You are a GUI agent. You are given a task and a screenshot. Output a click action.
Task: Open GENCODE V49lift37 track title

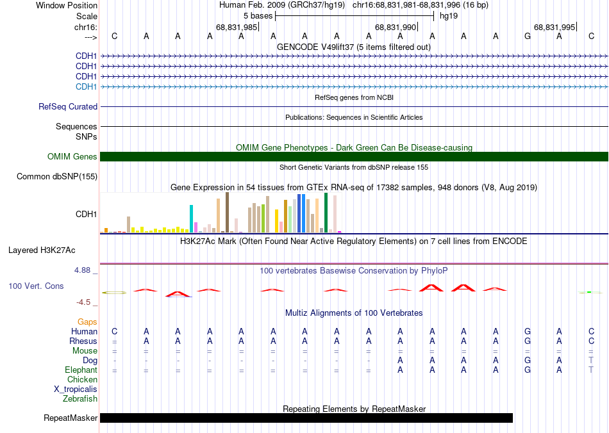tap(354, 47)
